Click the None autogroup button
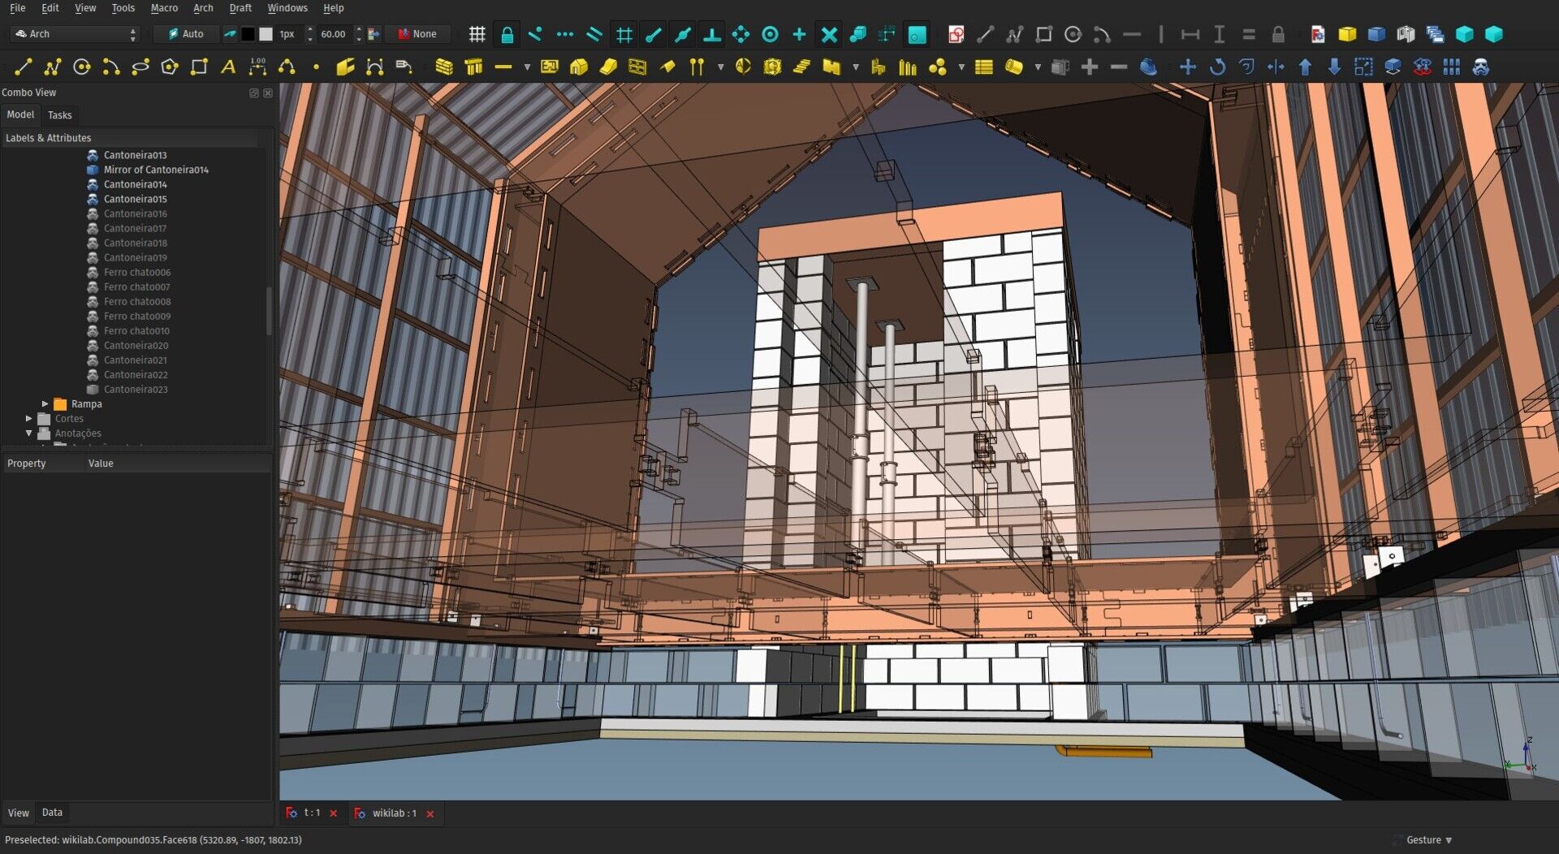 tap(417, 34)
